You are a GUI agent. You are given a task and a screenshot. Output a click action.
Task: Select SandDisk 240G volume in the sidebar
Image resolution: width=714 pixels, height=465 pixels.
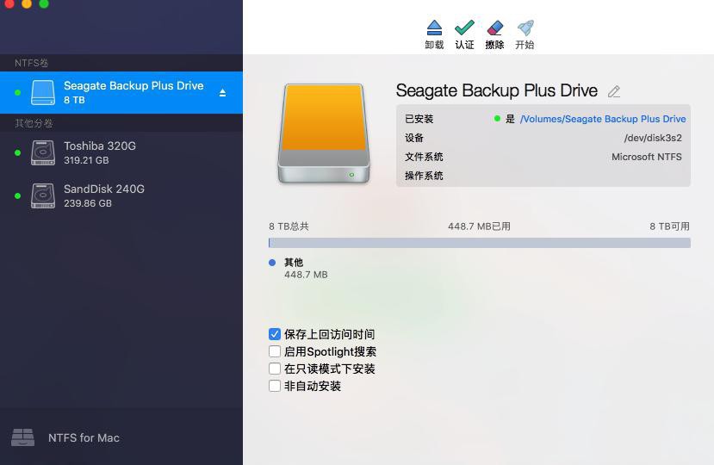(x=121, y=195)
